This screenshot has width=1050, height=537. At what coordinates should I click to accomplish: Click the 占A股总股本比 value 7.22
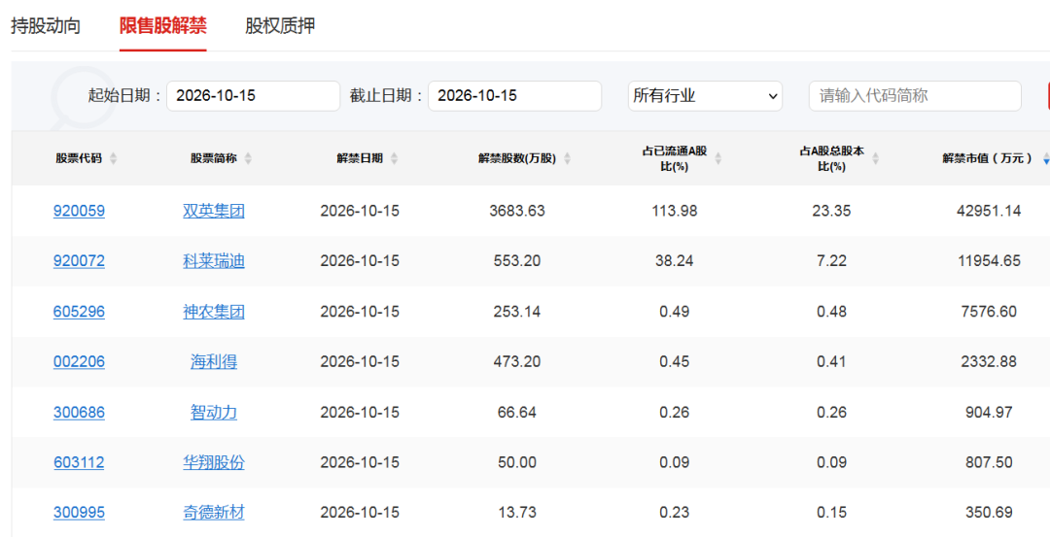click(x=831, y=261)
